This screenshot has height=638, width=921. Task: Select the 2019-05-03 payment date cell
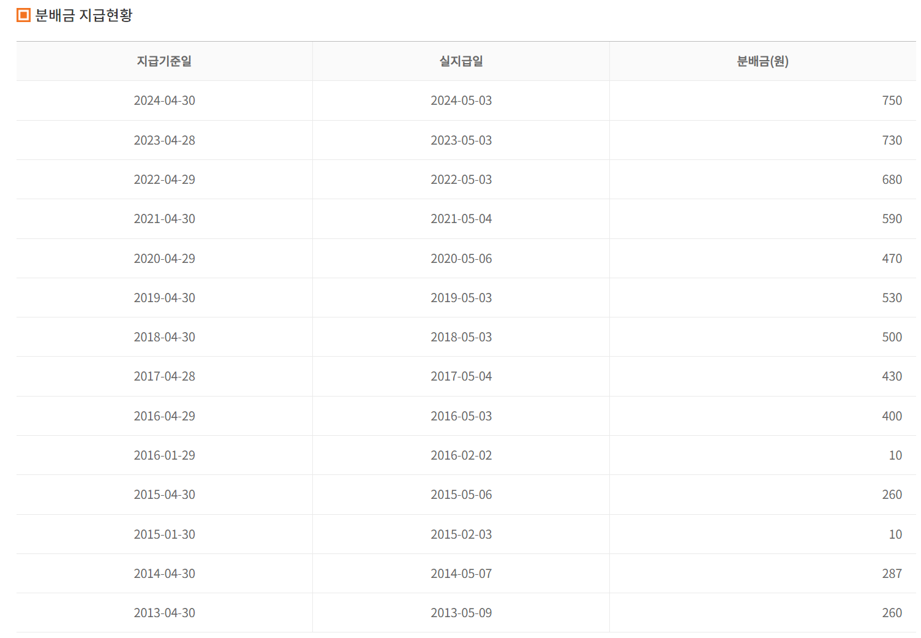[x=461, y=298]
